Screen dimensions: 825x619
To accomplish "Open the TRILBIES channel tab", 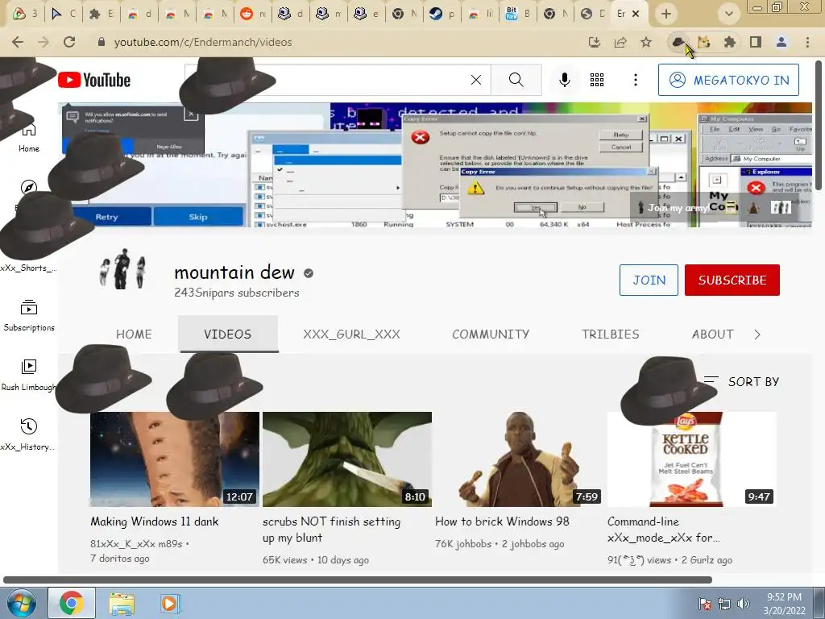I will pos(611,334).
